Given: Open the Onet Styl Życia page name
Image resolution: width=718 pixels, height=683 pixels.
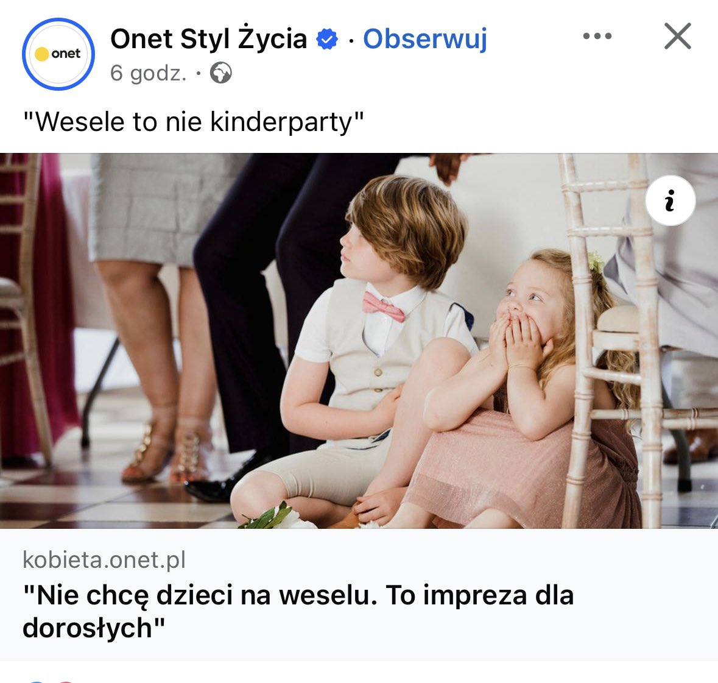Looking at the screenshot, I should point(208,39).
